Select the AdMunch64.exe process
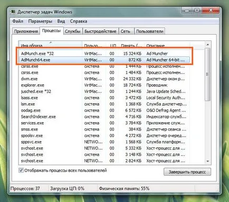The height and width of the screenshot is (202, 229). coord(104,60)
